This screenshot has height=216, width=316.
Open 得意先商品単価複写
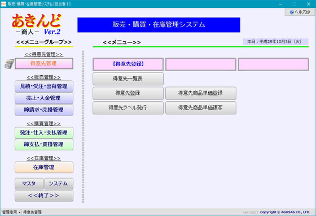point(201,108)
